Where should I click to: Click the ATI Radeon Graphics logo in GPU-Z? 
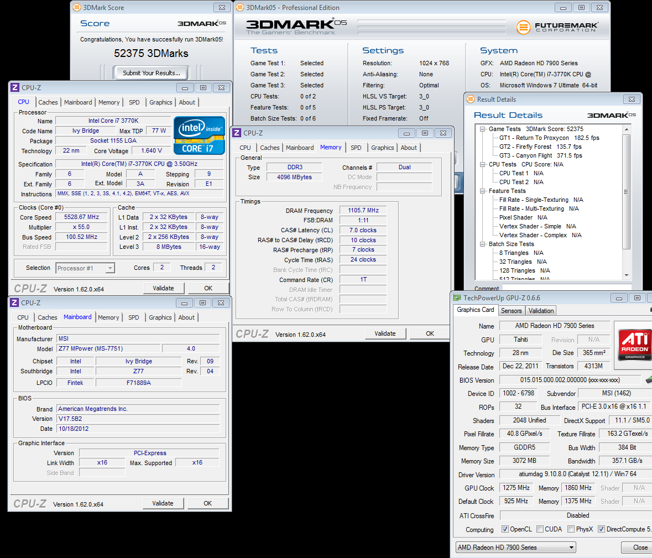pyautogui.click(x=634, y=345)
